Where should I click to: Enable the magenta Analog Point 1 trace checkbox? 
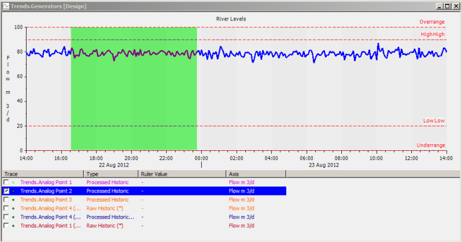coord(6,182)
